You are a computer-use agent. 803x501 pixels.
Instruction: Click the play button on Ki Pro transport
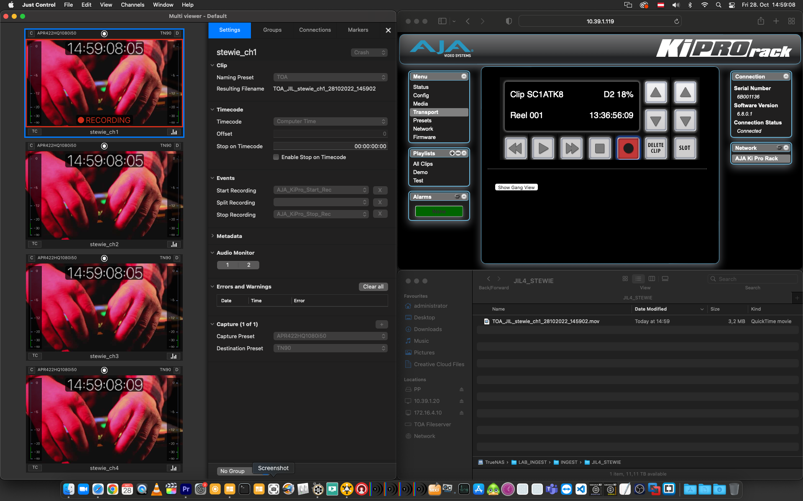pyautogui.click(x=543, y=148)
